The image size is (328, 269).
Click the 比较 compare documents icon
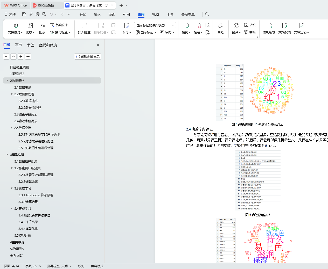click(x=30, y=28)
